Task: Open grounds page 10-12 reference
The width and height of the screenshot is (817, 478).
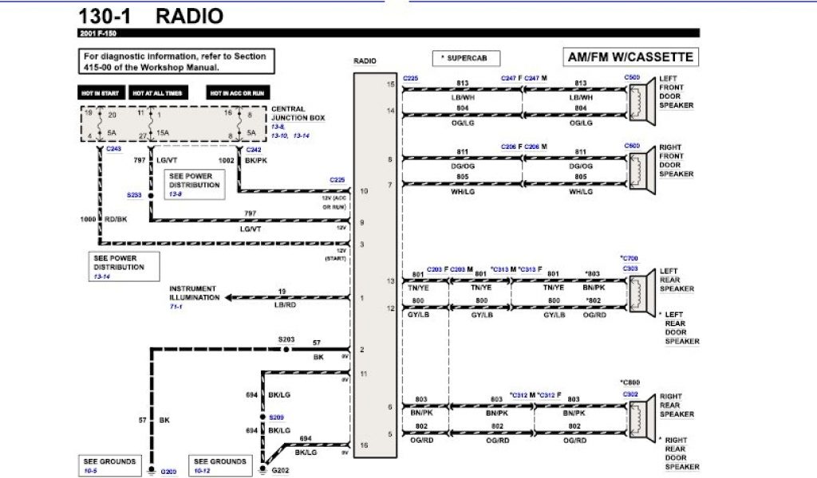Action: 203,469
